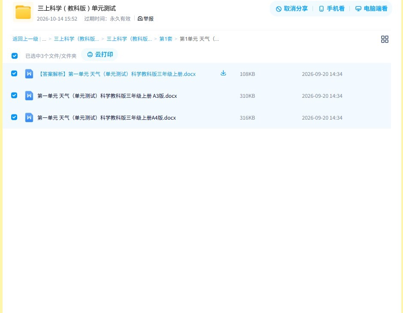Go back with 返回上一级 link

[25, 39]
